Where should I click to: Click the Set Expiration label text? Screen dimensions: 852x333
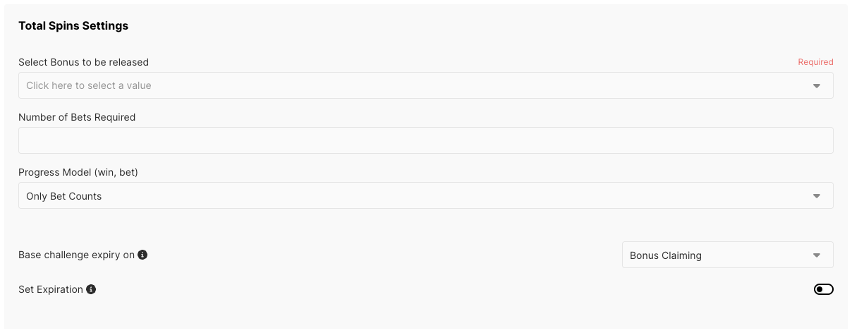pos(51,289)
